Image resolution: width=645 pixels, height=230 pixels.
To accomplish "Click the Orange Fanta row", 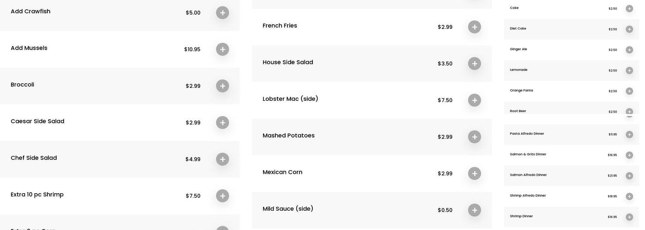I will [x=522, y=91].
